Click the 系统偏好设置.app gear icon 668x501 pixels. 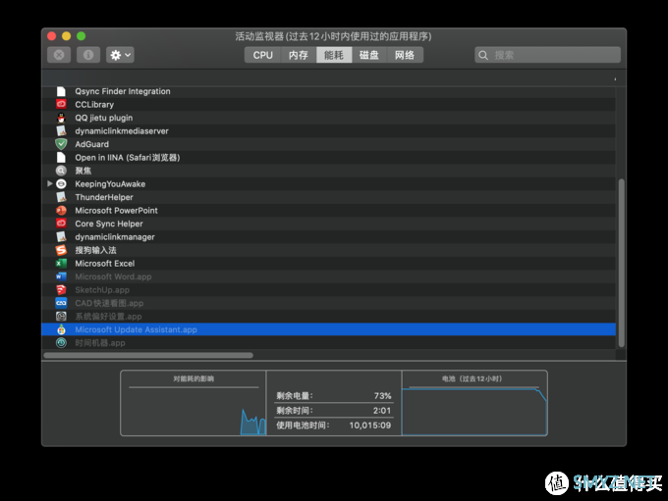point(61,316)
